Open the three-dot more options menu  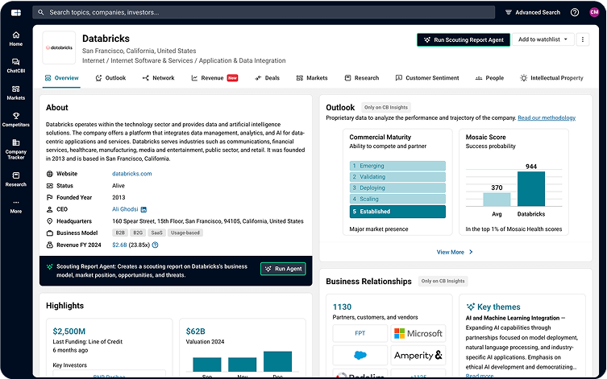point(583,39)
